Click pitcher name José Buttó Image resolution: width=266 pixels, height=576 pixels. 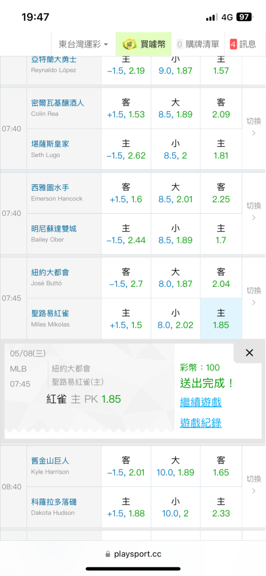[45, 283]
